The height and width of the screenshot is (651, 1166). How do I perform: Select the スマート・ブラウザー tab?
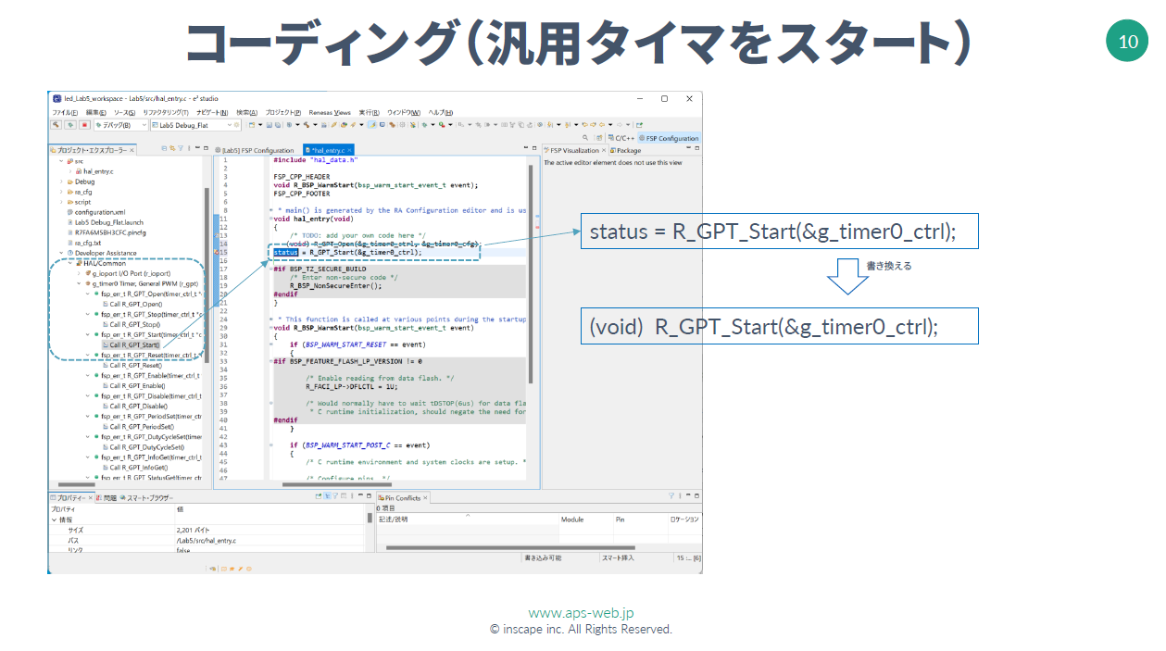(x=146, y=498)
